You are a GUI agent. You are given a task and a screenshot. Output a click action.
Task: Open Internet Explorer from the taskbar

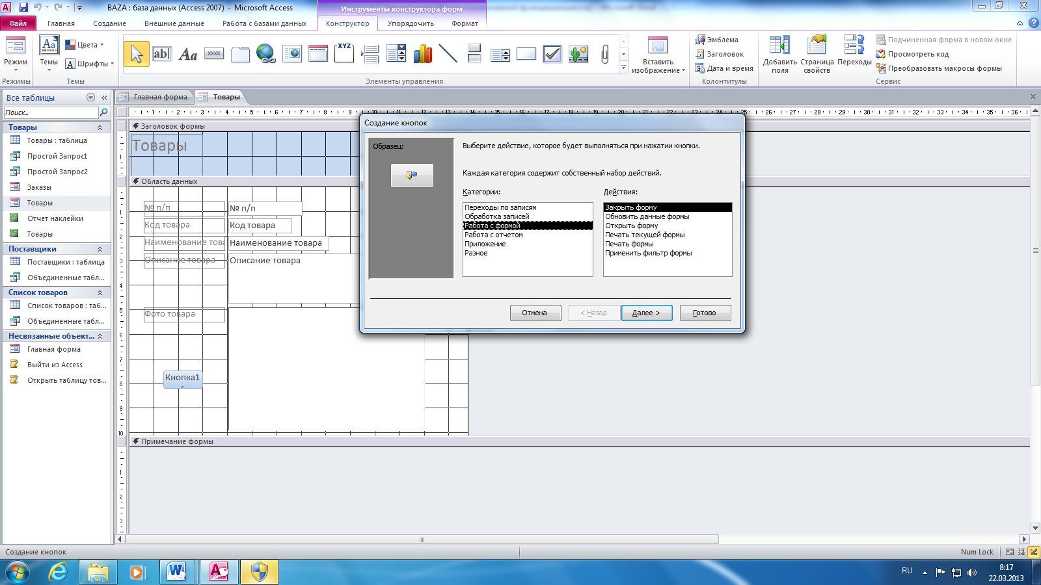(x=58, y=573)
